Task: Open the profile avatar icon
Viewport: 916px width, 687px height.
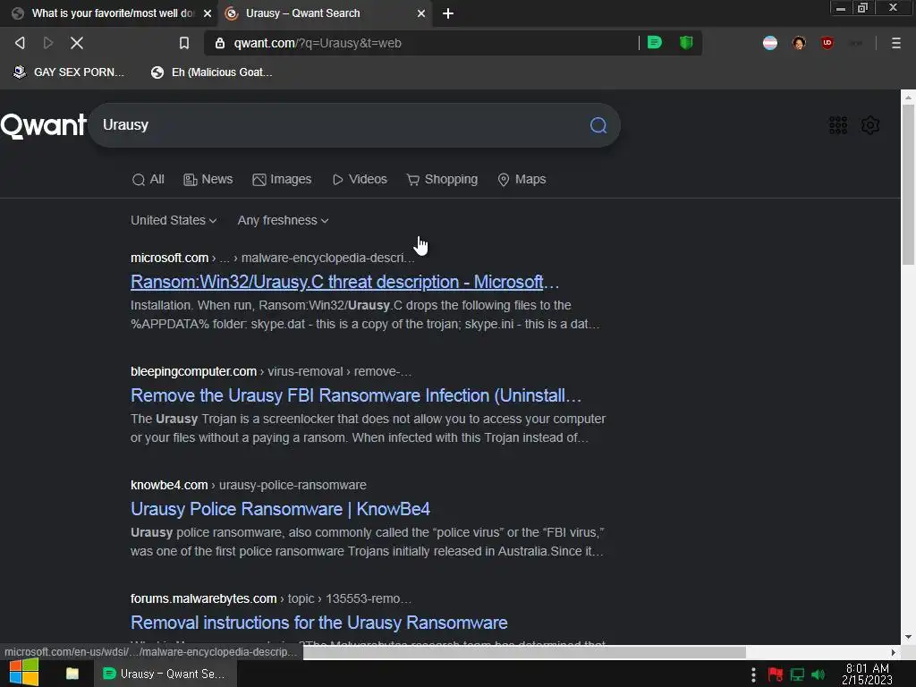Action: coord(799,43)
